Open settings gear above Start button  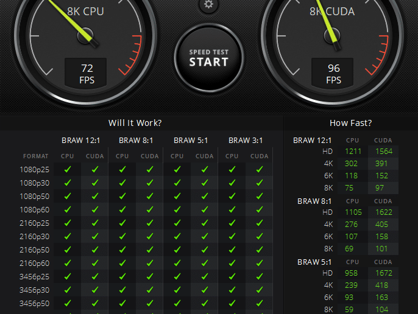209,4
